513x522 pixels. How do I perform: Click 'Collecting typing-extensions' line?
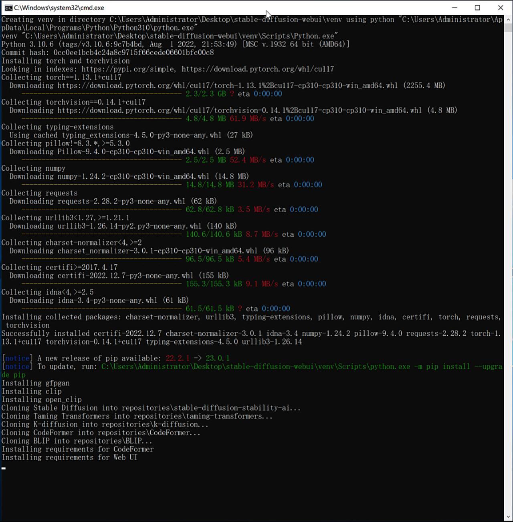58,127
